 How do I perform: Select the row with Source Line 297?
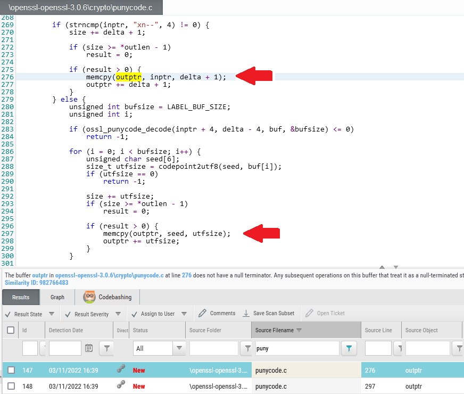[x=232, y=386]
